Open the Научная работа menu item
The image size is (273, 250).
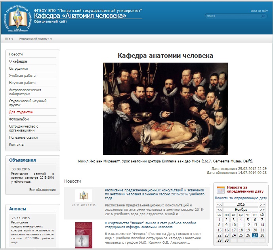pyautogui.click(x=22, y=83)
